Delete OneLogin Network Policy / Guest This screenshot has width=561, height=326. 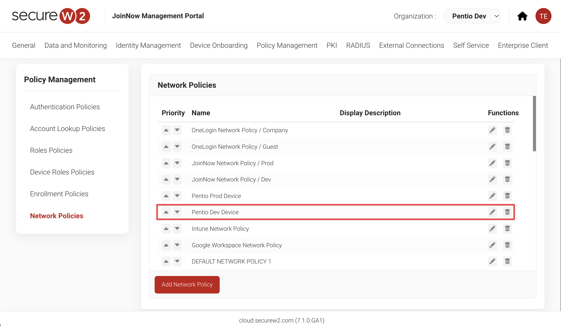coord(507,146)
